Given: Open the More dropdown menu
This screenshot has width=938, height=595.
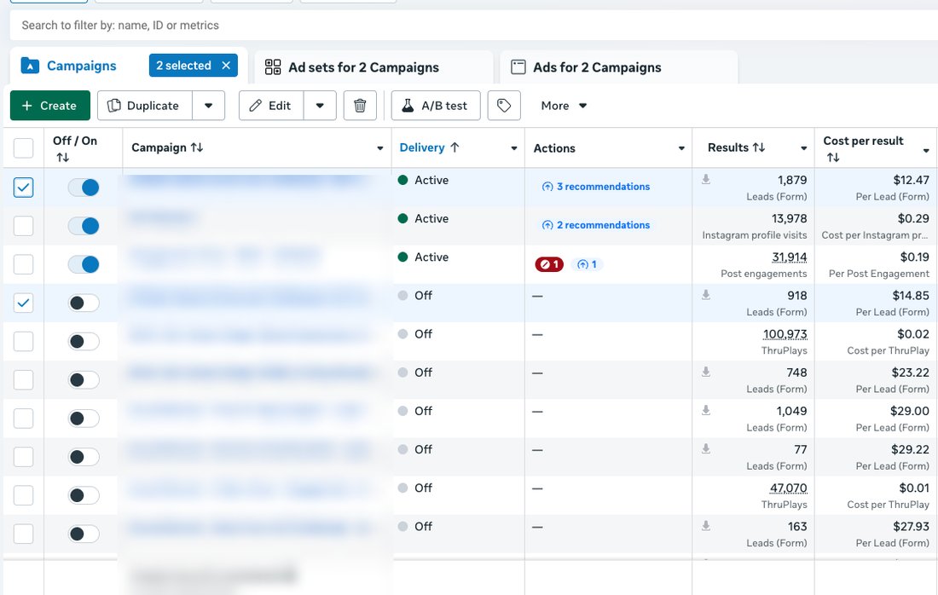Looking at the screenshot, I should 564,106.
